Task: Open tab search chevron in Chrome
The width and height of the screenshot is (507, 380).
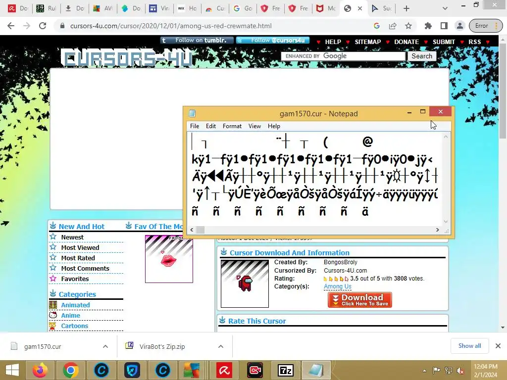Action: pyautogui.click(x=445, y=8)
